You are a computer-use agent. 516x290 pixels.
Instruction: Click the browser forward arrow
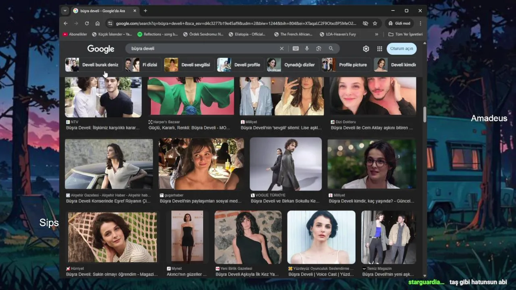point(76,23)
